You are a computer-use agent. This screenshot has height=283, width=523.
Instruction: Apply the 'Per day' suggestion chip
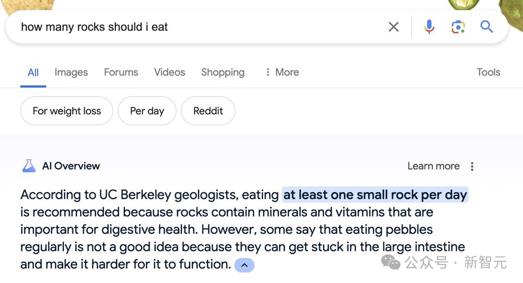147,111
